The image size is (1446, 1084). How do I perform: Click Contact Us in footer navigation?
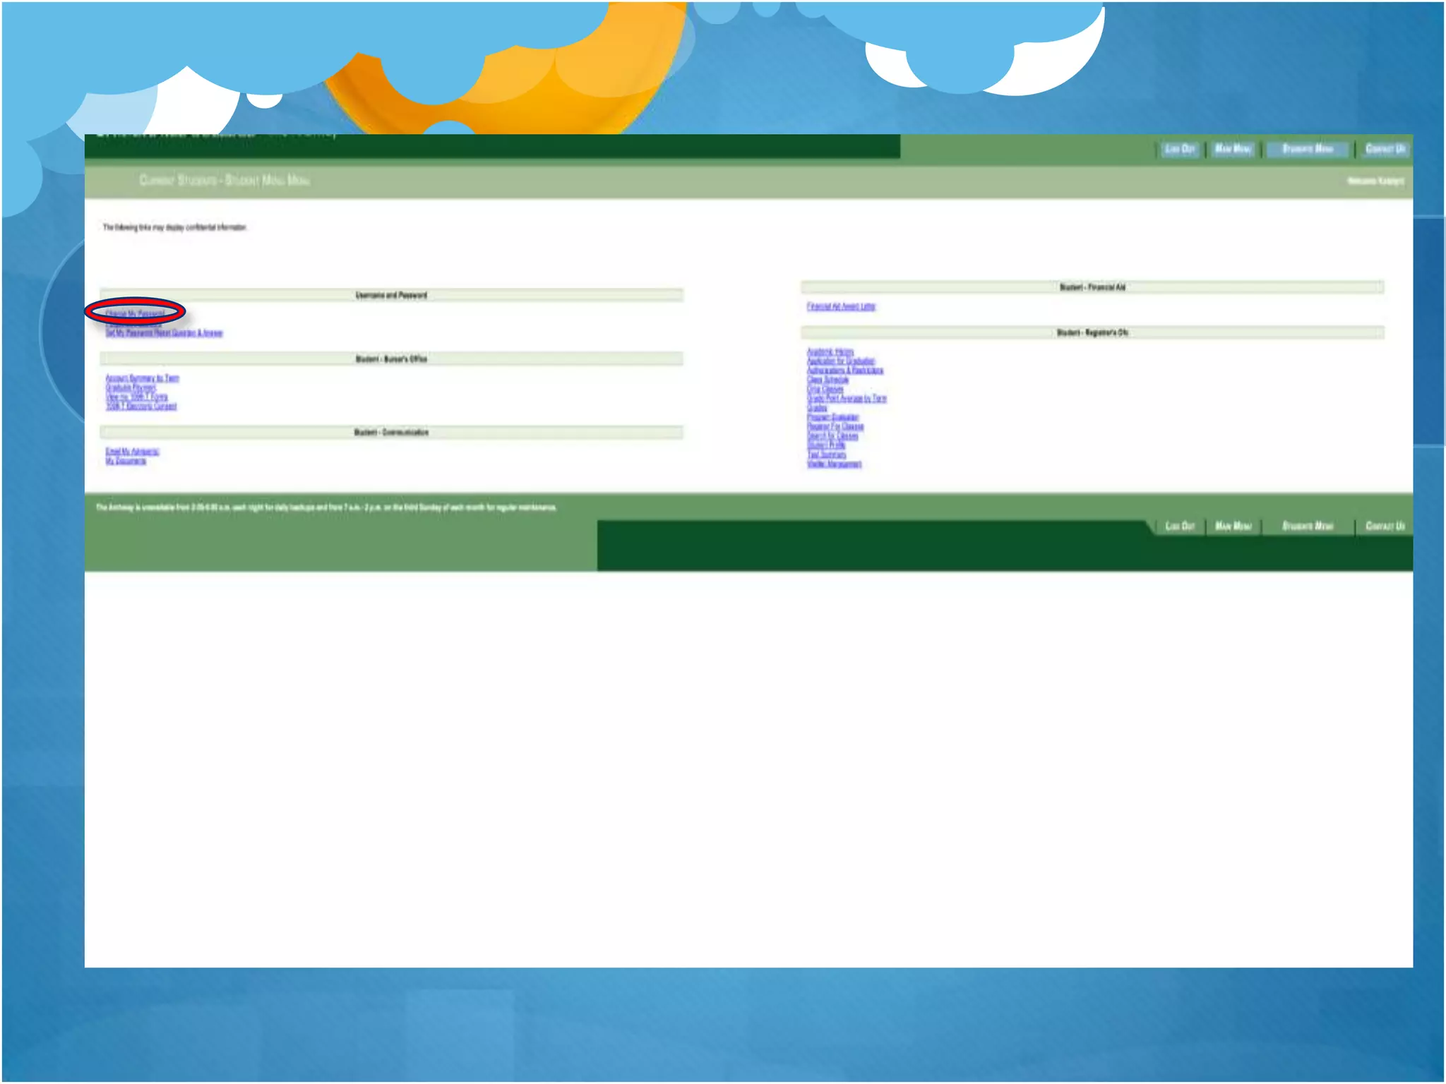1385,526
